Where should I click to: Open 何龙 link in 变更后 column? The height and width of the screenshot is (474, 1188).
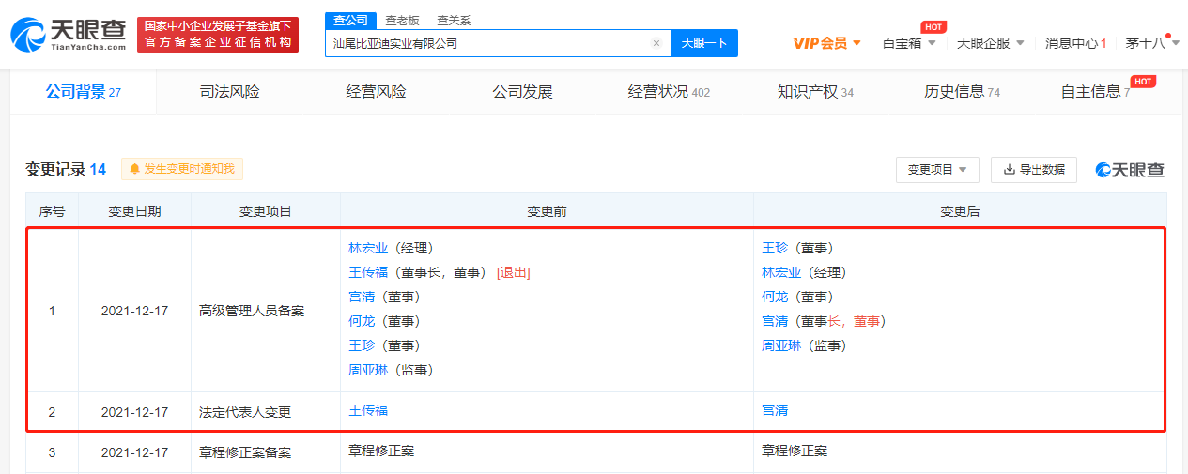(x=775, y=297)
